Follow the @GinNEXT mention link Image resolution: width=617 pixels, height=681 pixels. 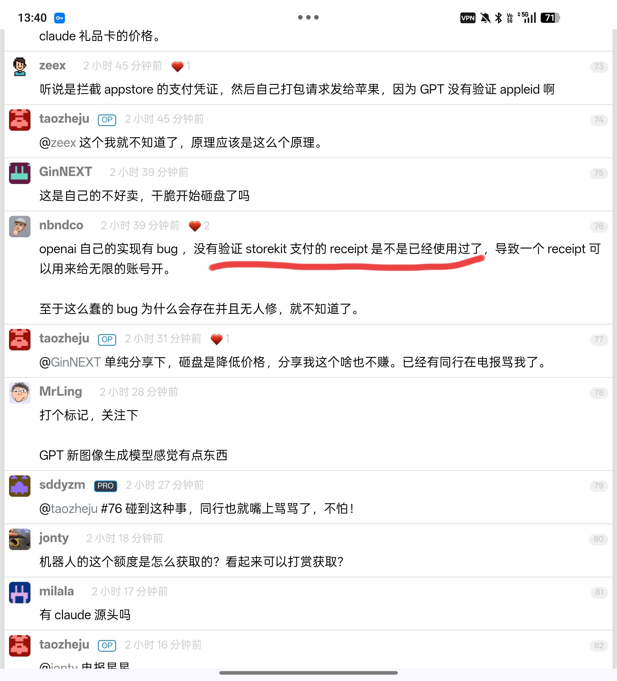(x=70, y=362)
